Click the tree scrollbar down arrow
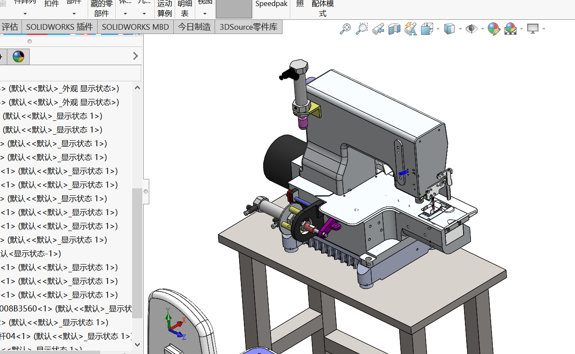Screen dimensions: 575x354 coord(137,344)
